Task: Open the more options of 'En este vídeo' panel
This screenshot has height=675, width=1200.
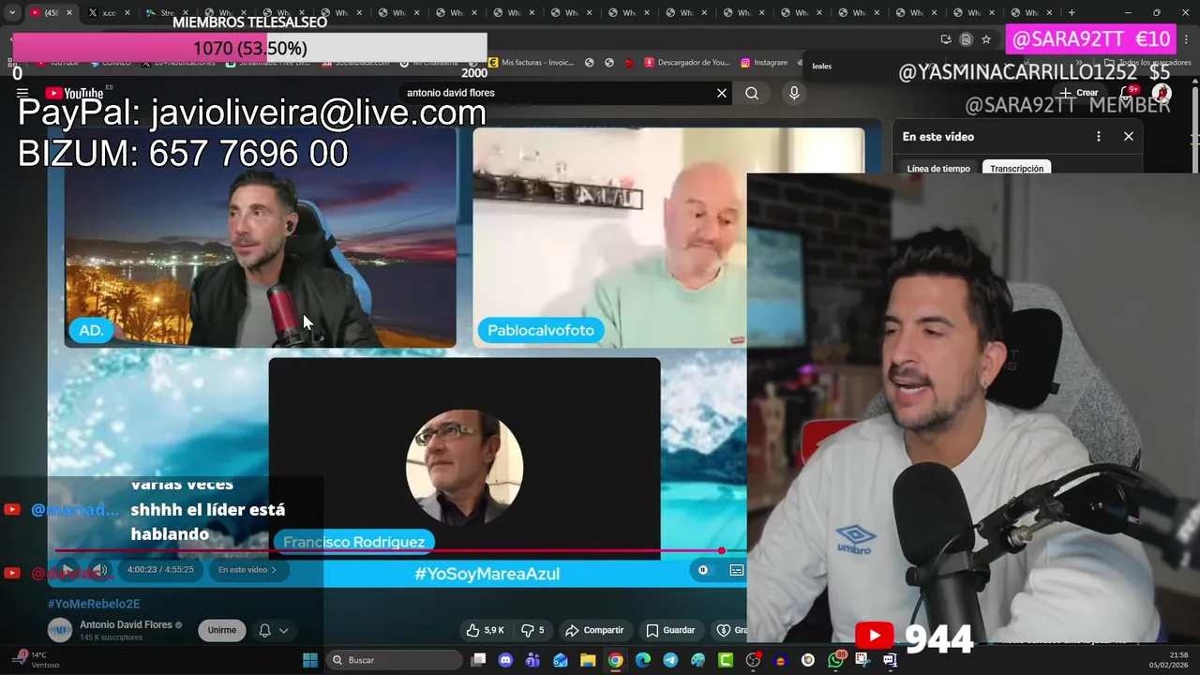Action: point(1099,136)
